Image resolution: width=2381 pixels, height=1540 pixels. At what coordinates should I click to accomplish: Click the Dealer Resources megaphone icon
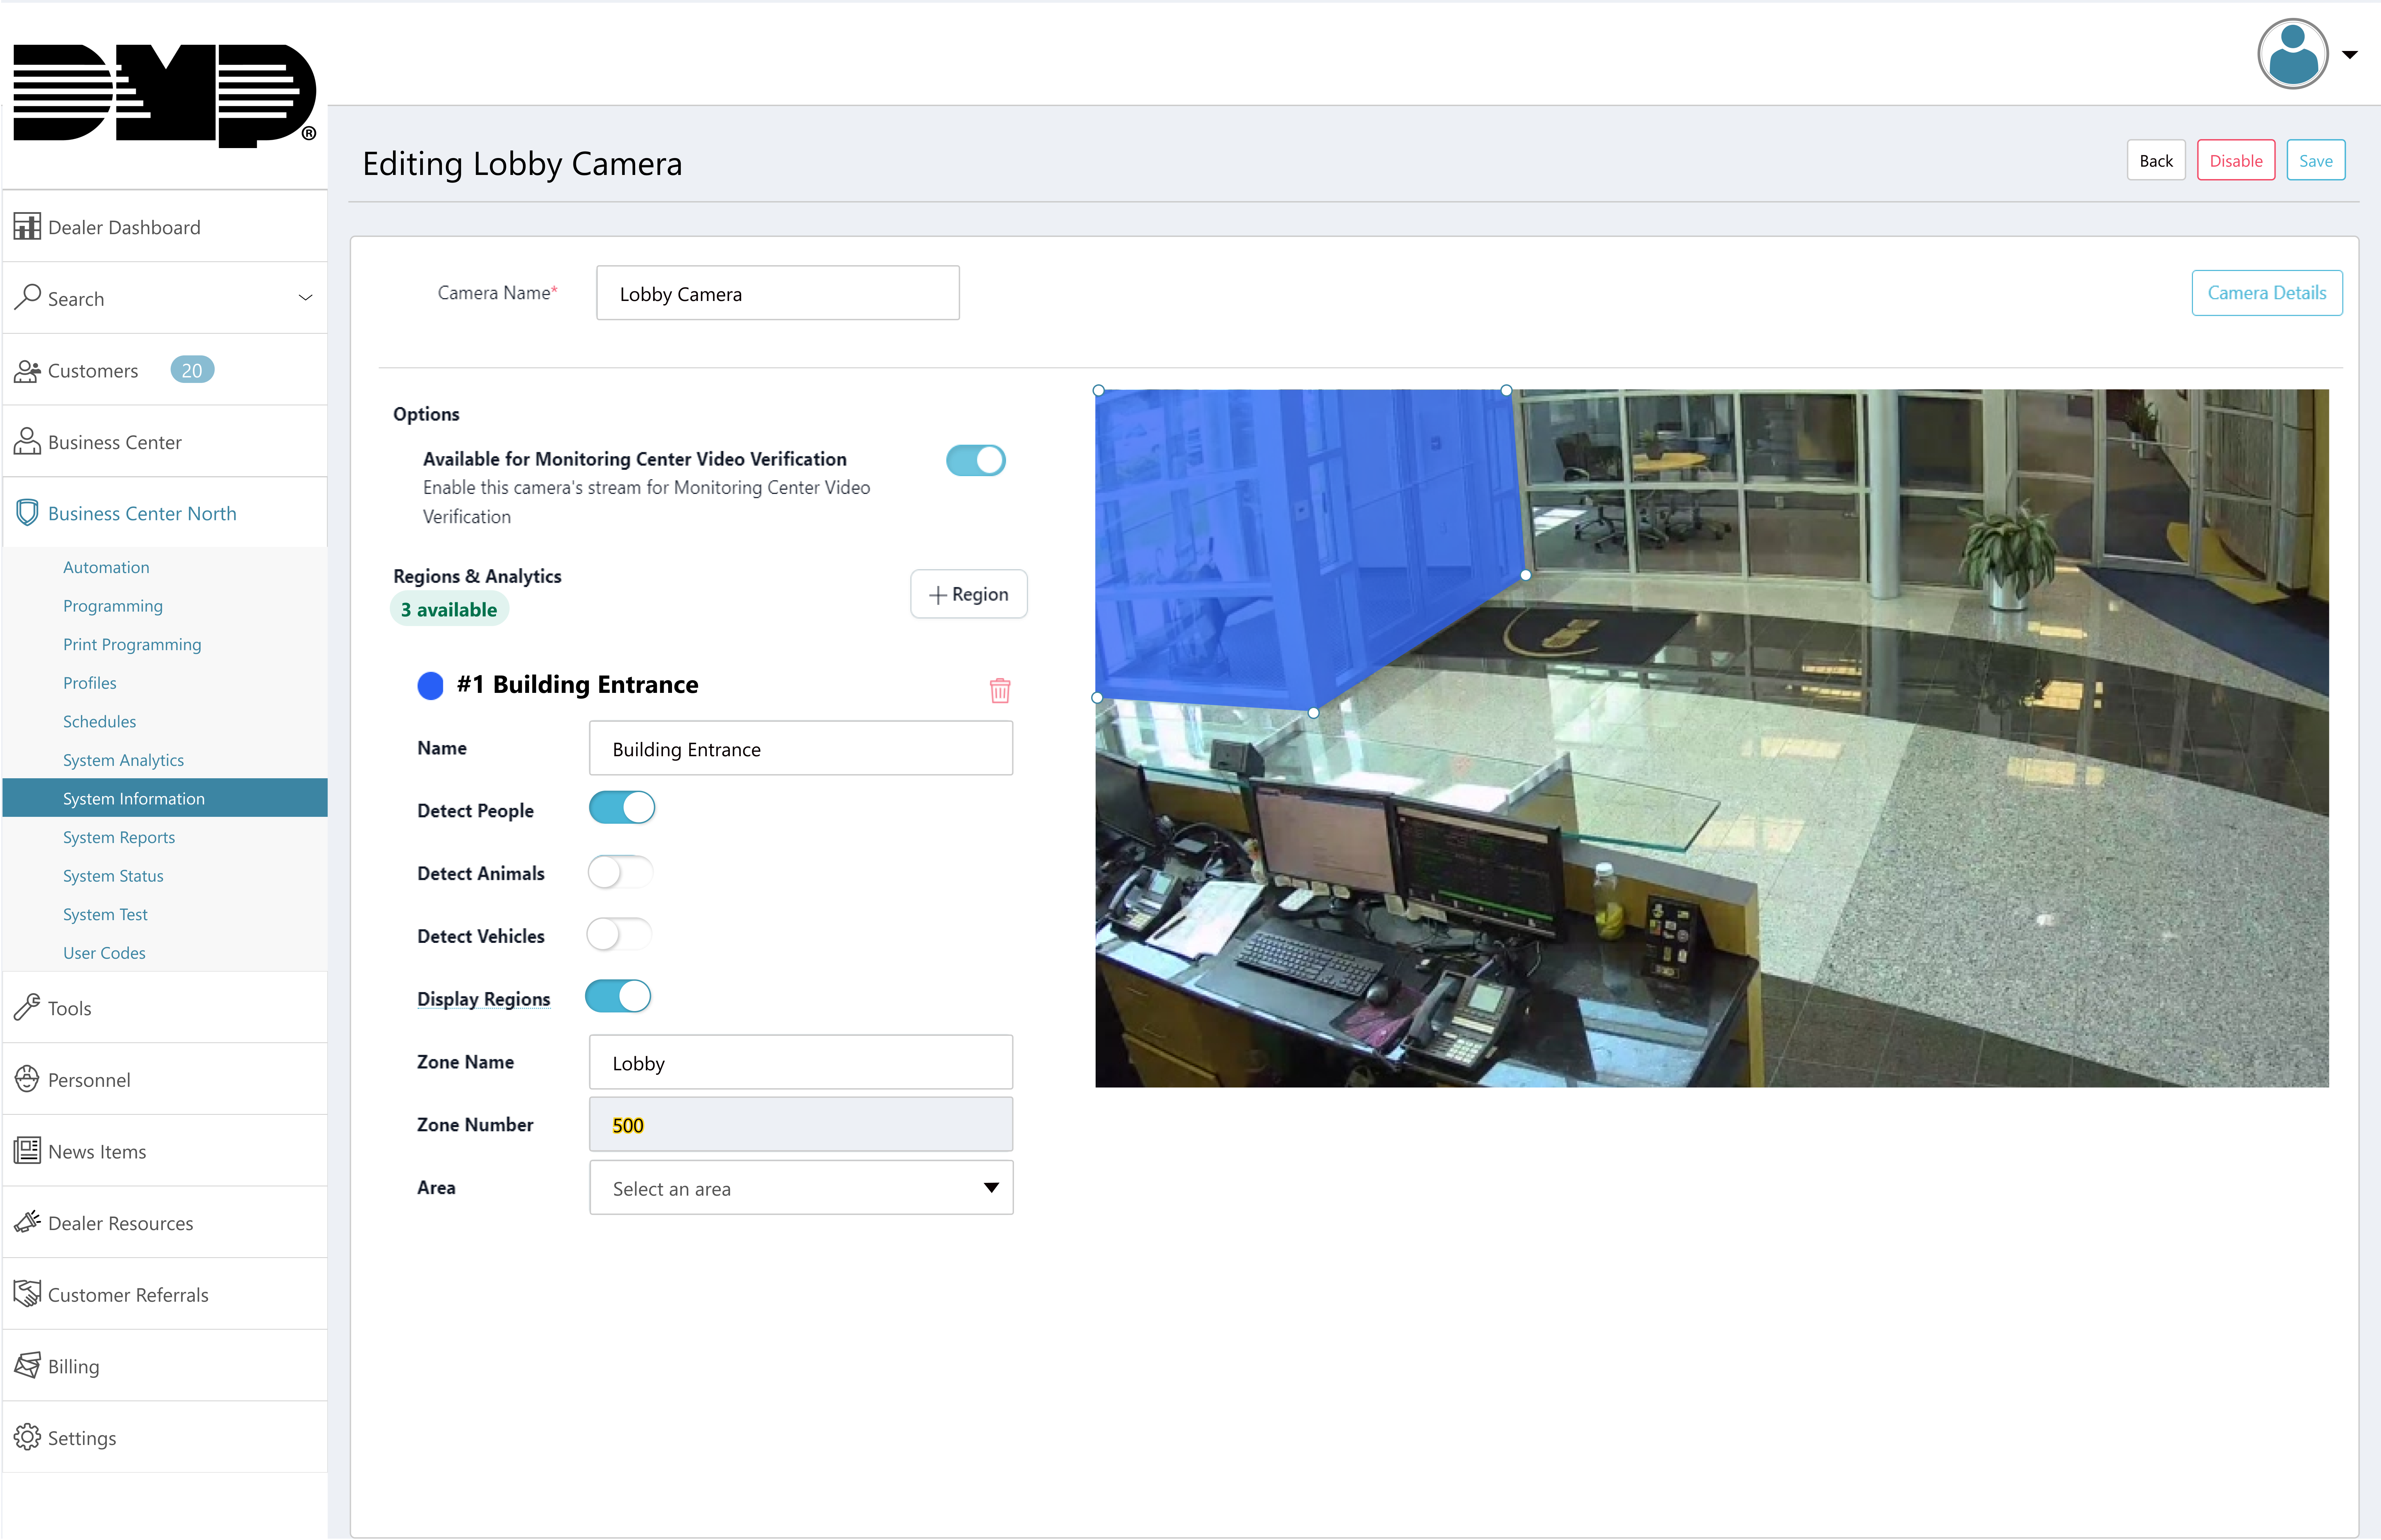click(27, 1222)
